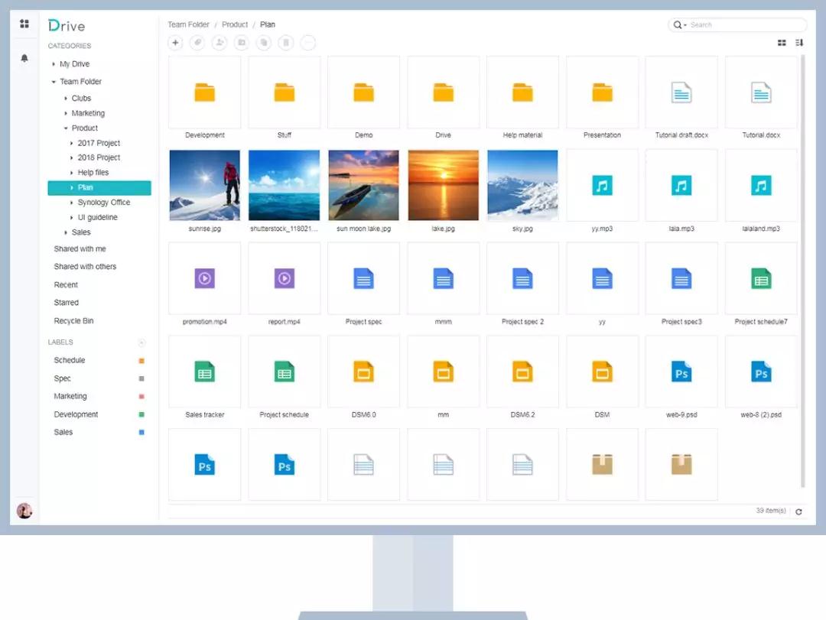826x620 pixels.
Task: Click Team Folder in the breadcrumb
Action: point(188,24)
